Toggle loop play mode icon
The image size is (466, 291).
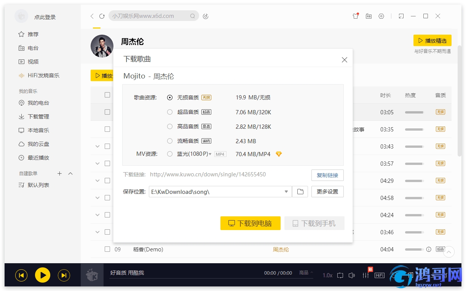pos(340,275)
